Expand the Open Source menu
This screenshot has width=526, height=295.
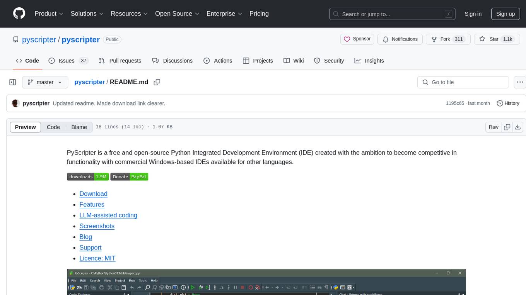click(177, 14)
